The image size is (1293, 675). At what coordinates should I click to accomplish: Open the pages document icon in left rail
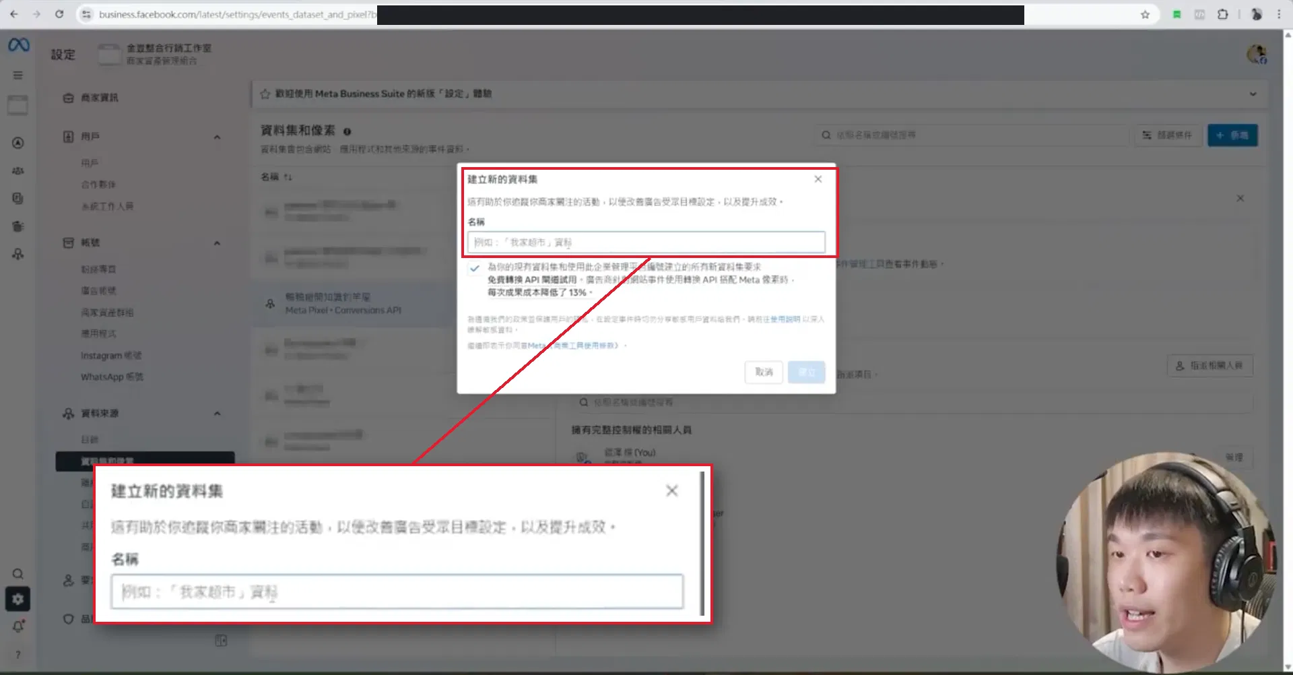pos(18,199)
